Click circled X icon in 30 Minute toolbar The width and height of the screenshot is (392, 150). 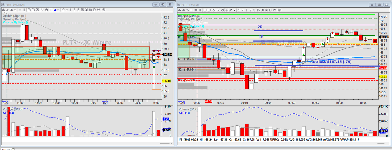pyautogui.click(x=104, y=10)
